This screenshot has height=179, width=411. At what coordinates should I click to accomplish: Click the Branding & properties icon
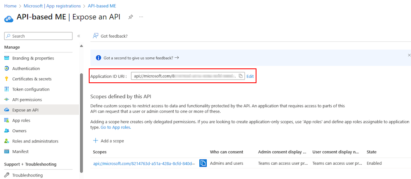click(x=7, y=58)
